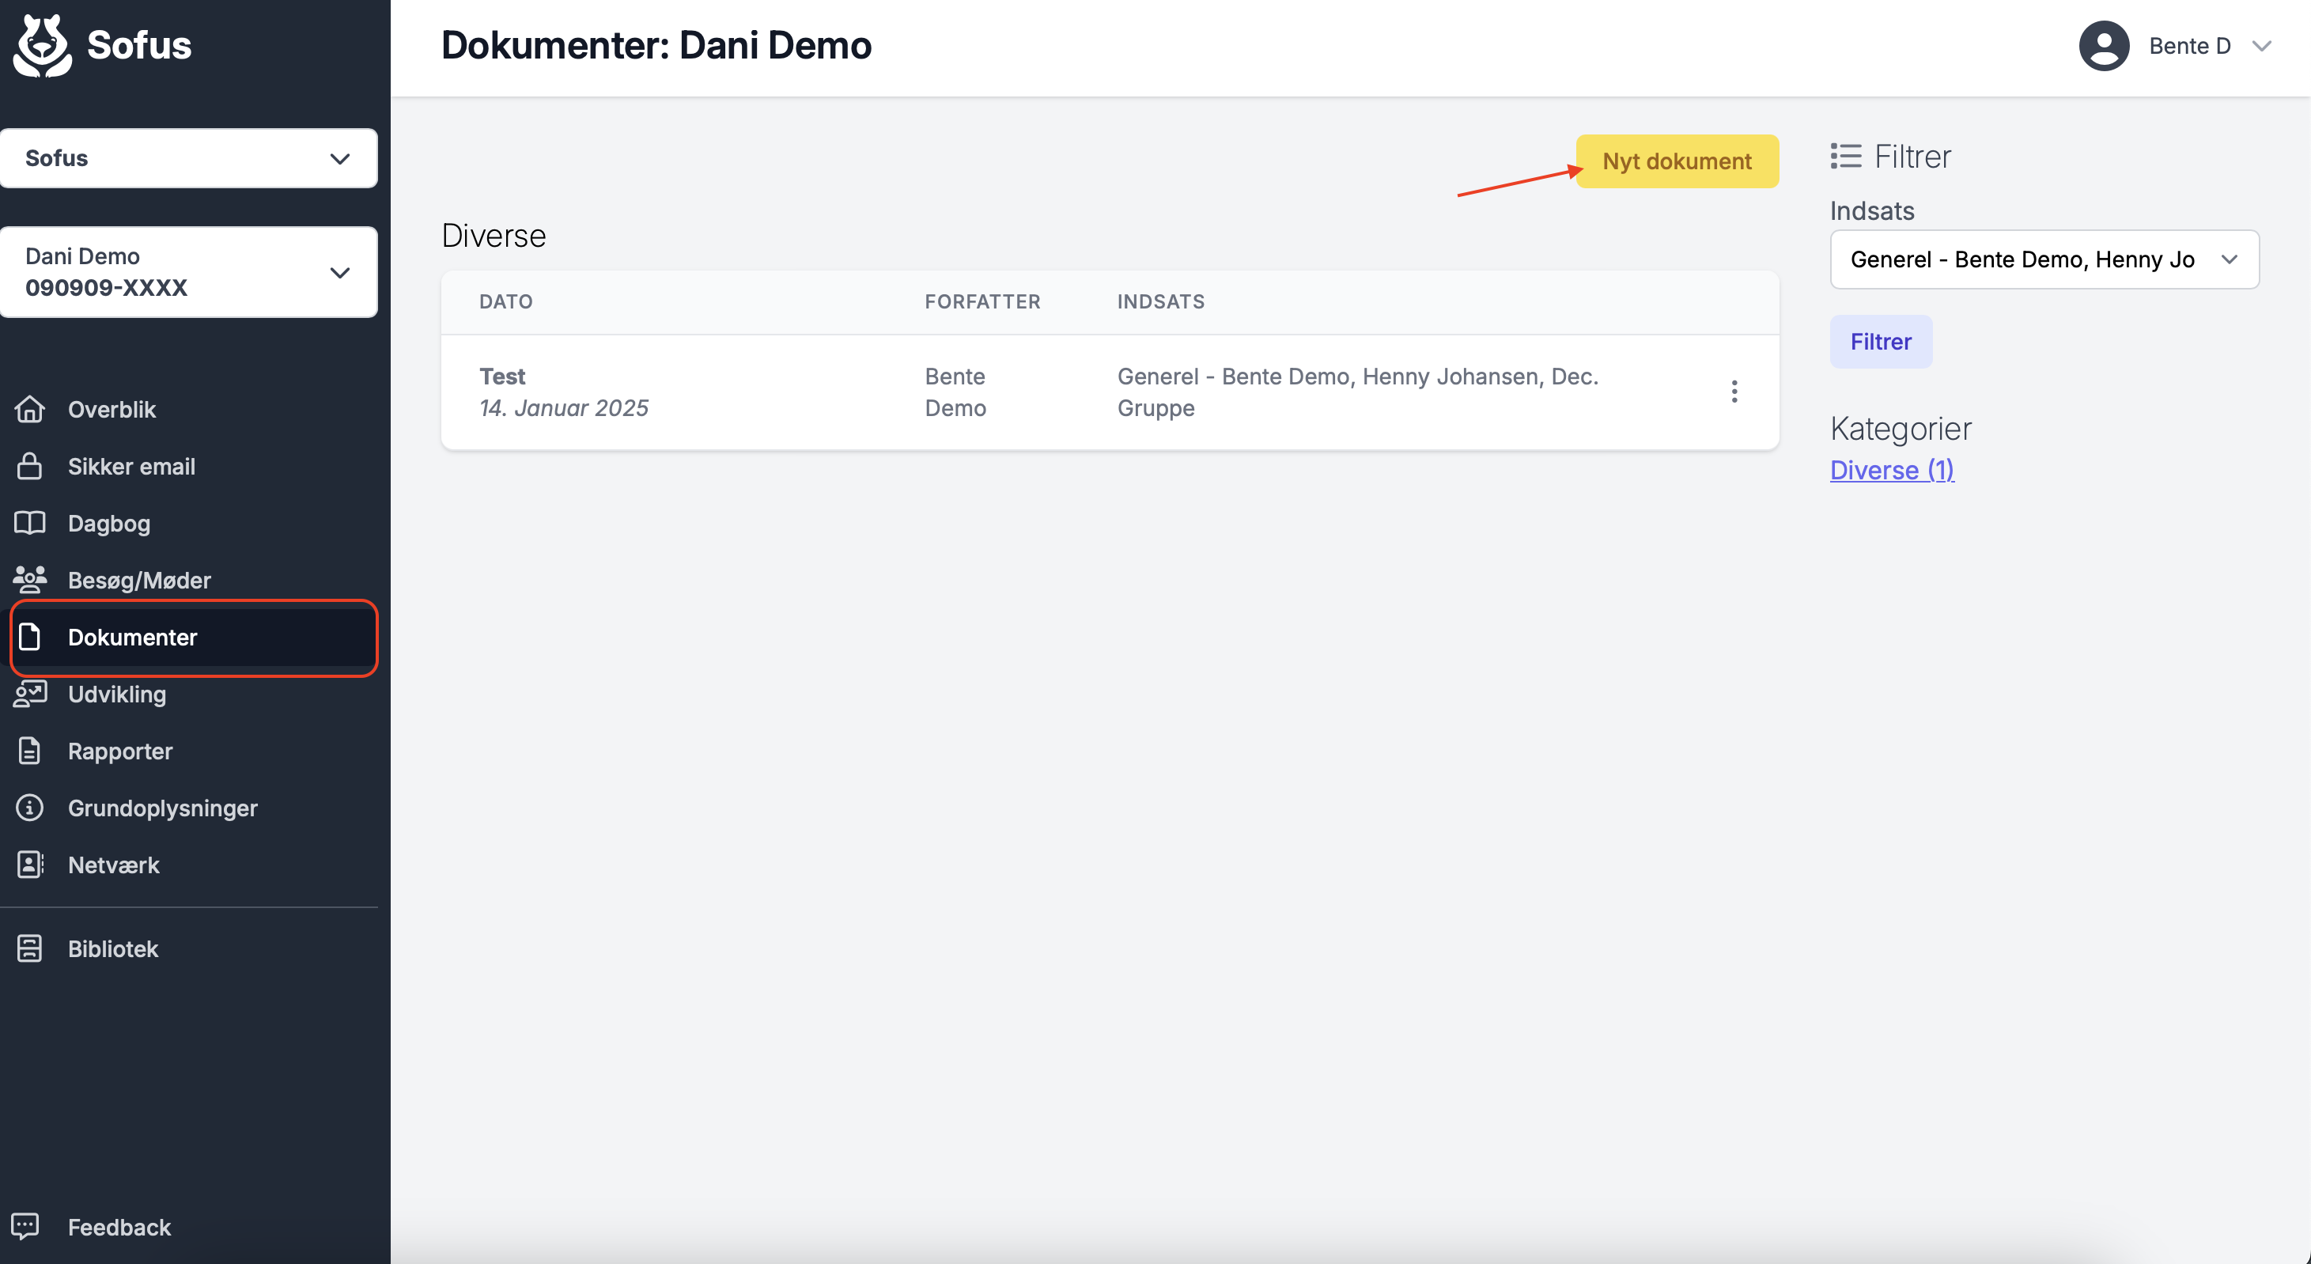The width and height of the screenshot is (2311, 1264).
Task: Click the Dagbog open book icon
Action: (29, 523)
